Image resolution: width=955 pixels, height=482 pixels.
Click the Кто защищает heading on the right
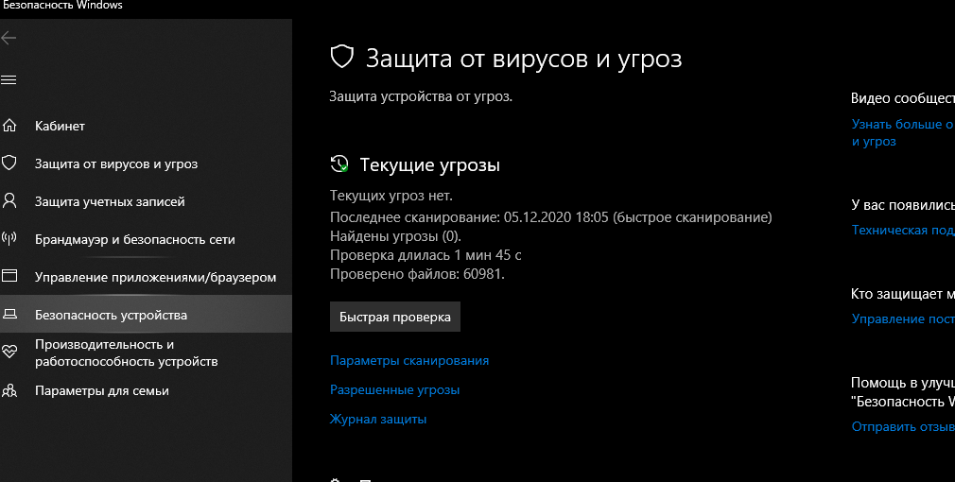click(x=903, y=293)
